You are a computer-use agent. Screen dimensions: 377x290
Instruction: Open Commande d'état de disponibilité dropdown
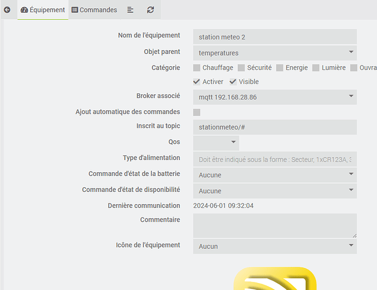275,191
